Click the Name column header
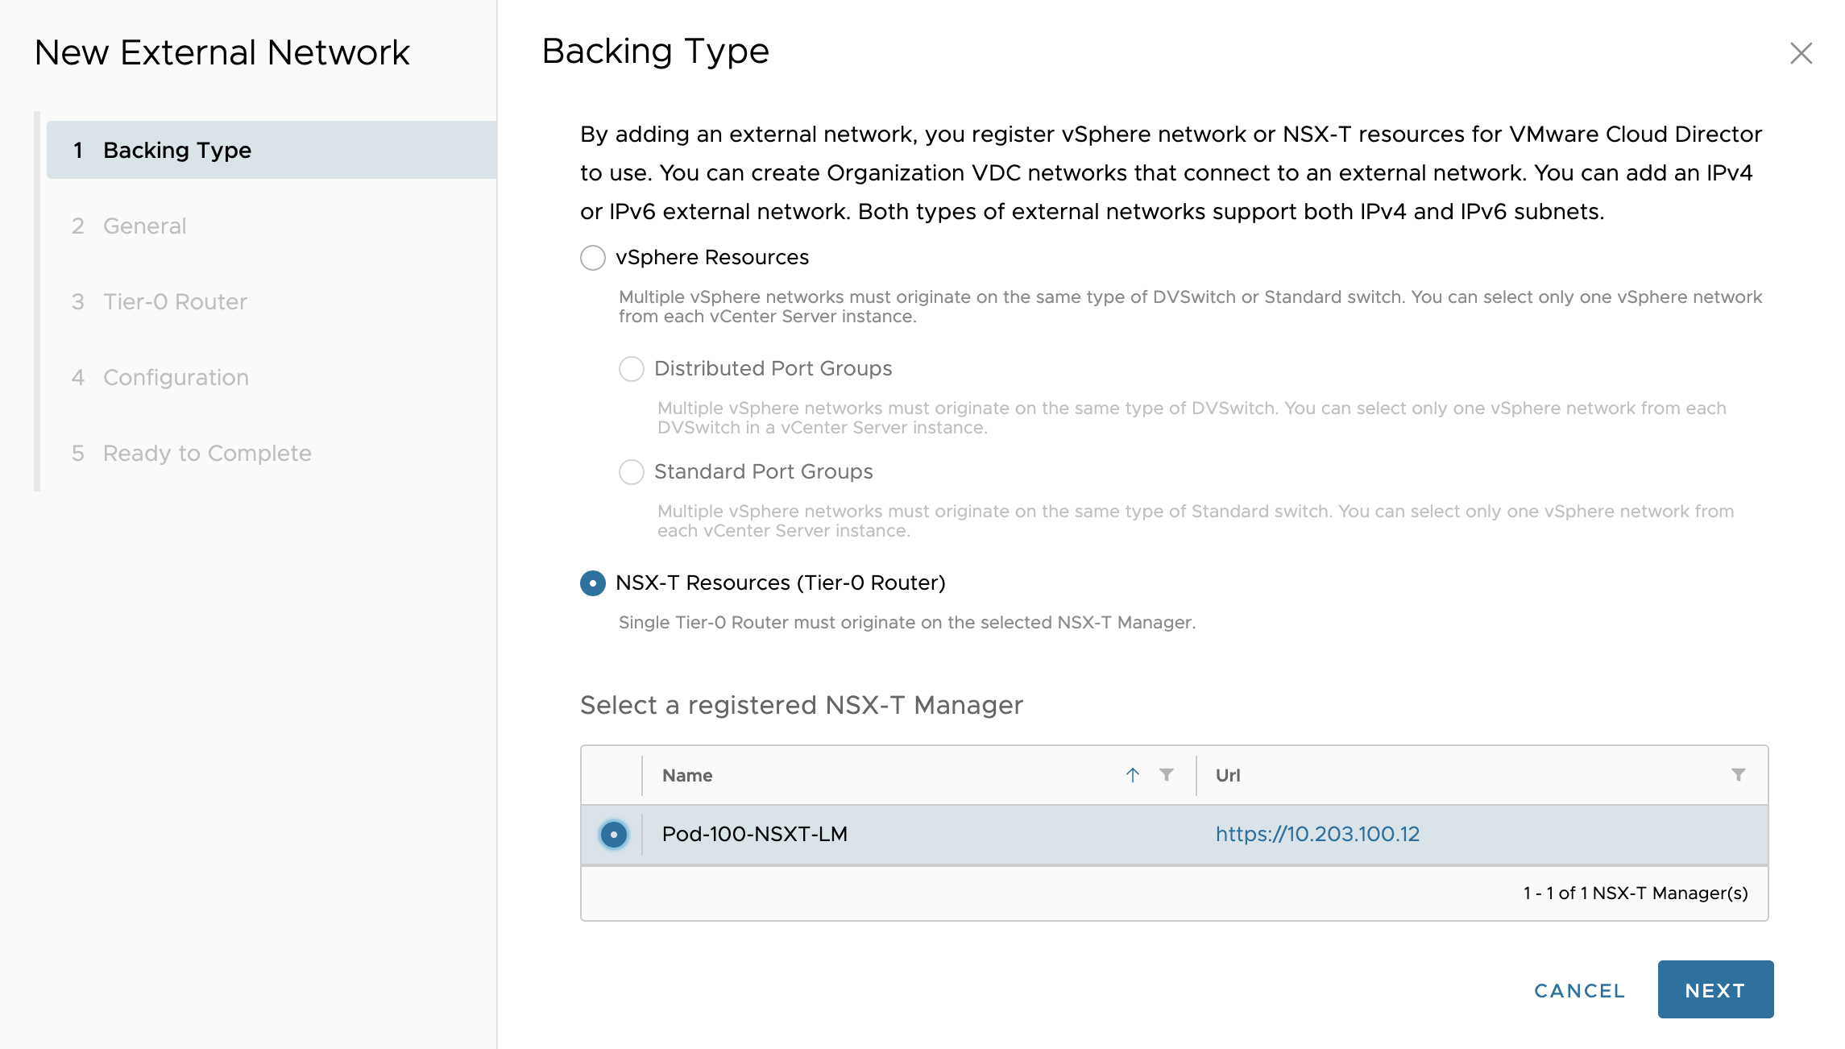The image size is (1845, 1049). pyautogui.click(x=687, y=775)
